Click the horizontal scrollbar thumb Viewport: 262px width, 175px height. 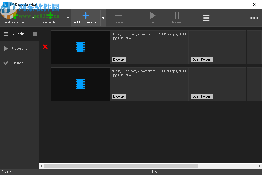click(x=121, y=166)
